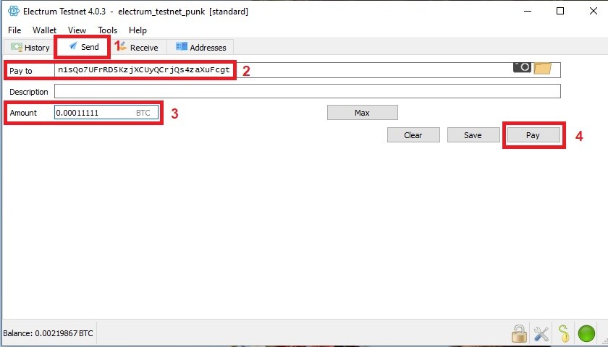Click the Clear button

click(x=413, y=135)
